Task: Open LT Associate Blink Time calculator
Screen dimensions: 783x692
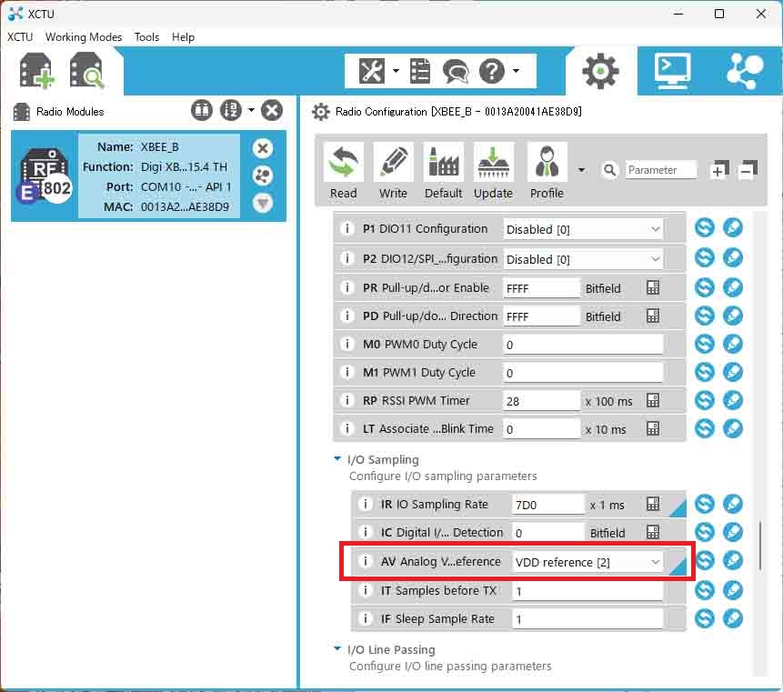Action: click(653, 429)
